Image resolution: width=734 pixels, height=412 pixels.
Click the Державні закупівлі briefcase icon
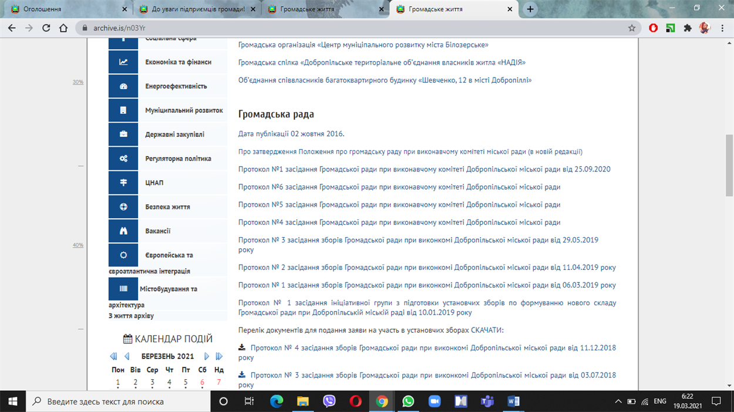point(123,134)
